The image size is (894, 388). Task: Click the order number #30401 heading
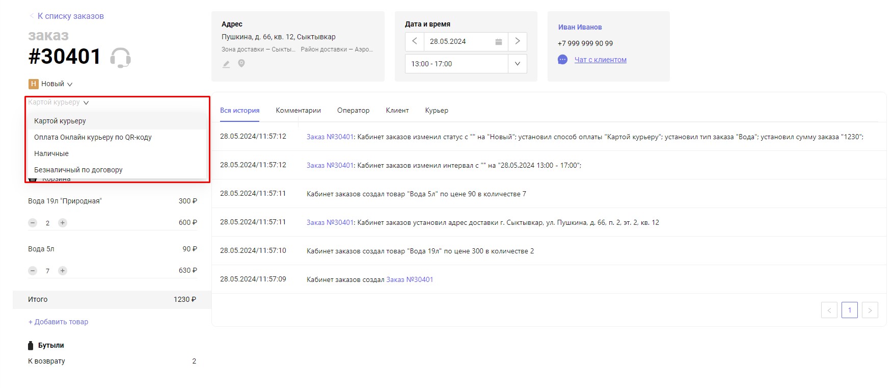point(65,56)
